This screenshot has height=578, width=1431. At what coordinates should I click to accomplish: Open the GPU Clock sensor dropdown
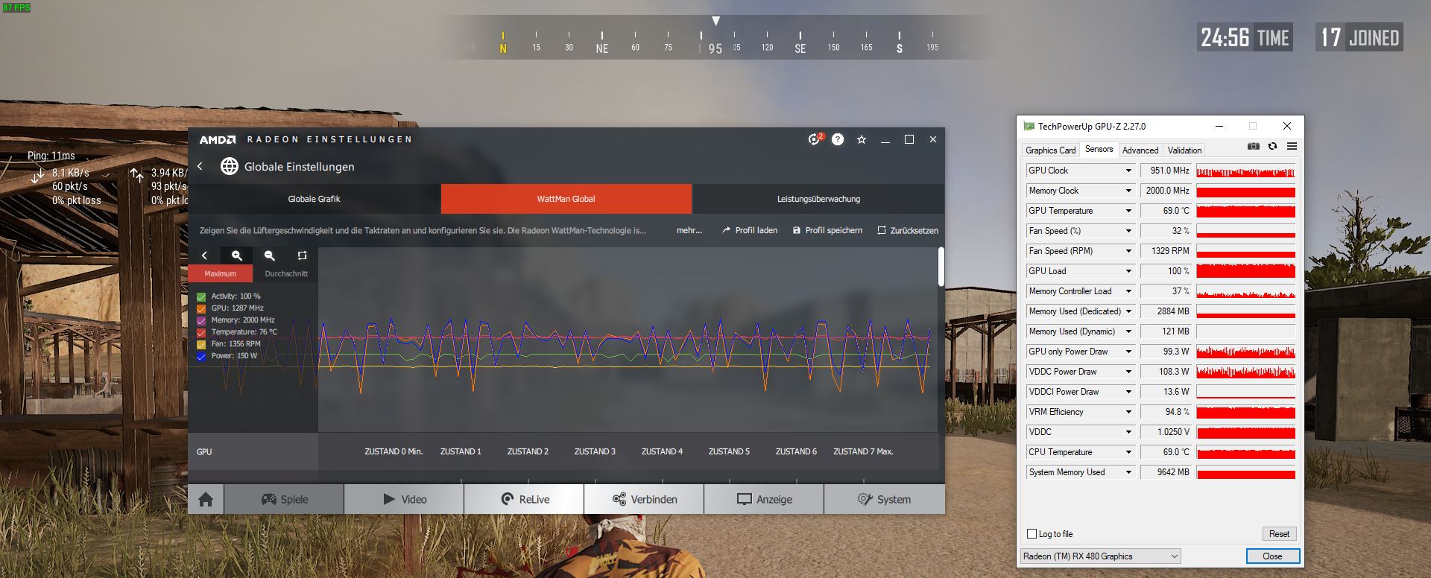click(x=1128, y=171)
